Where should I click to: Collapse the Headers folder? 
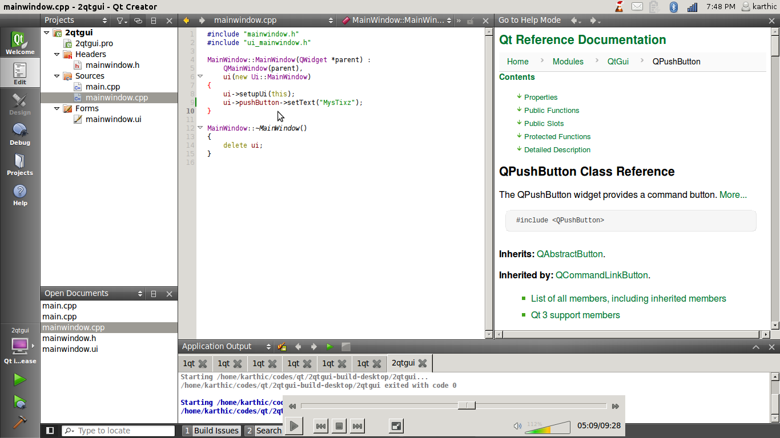[x=57, y=54]
